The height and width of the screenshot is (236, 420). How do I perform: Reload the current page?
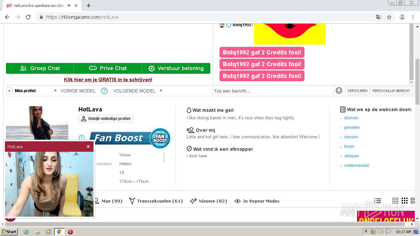click(28, 17)
